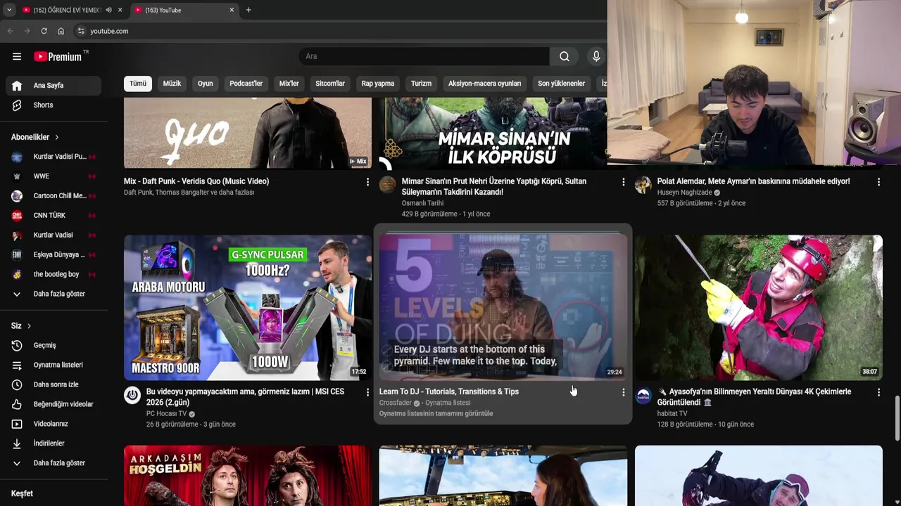Open Eşkıya Dünyaya ... channel subscription
Image resolution: width=901 pixels, height=506 pixels.
53,255
